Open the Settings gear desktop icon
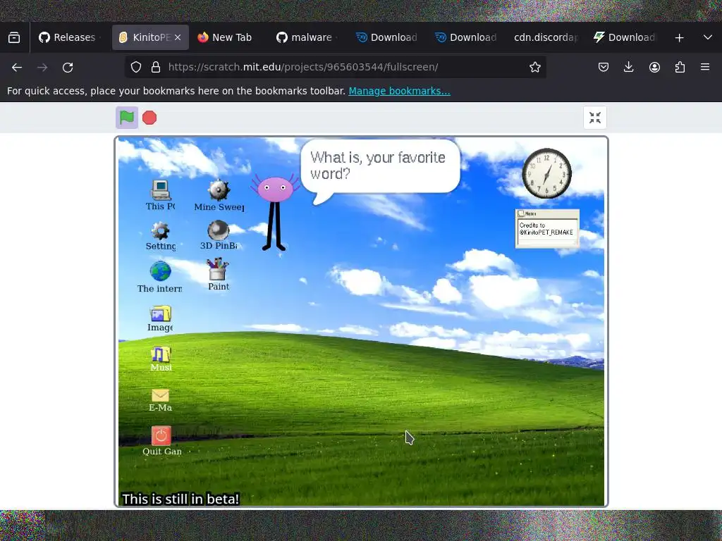This screenshot has height=541, width=722. point(160,236)
